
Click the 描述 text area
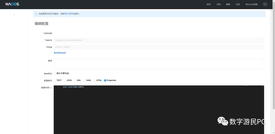click(159, 64)
